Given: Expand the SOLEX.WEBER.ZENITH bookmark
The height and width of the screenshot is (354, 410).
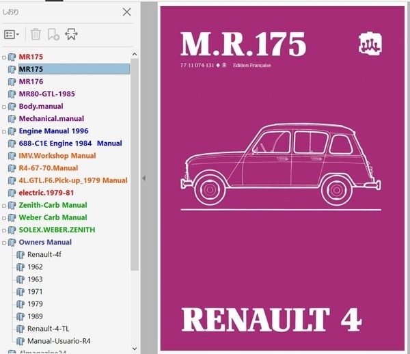Looking at the screenshot, I should click(x=4, y=230).
